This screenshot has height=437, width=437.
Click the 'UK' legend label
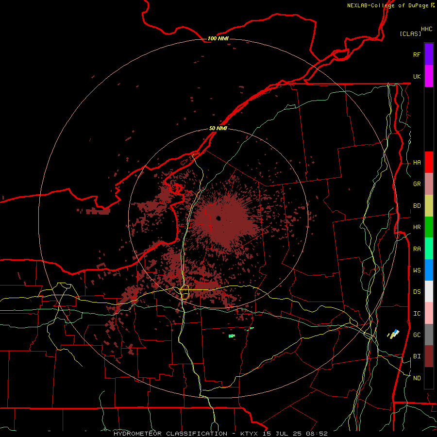coord(417,76)
